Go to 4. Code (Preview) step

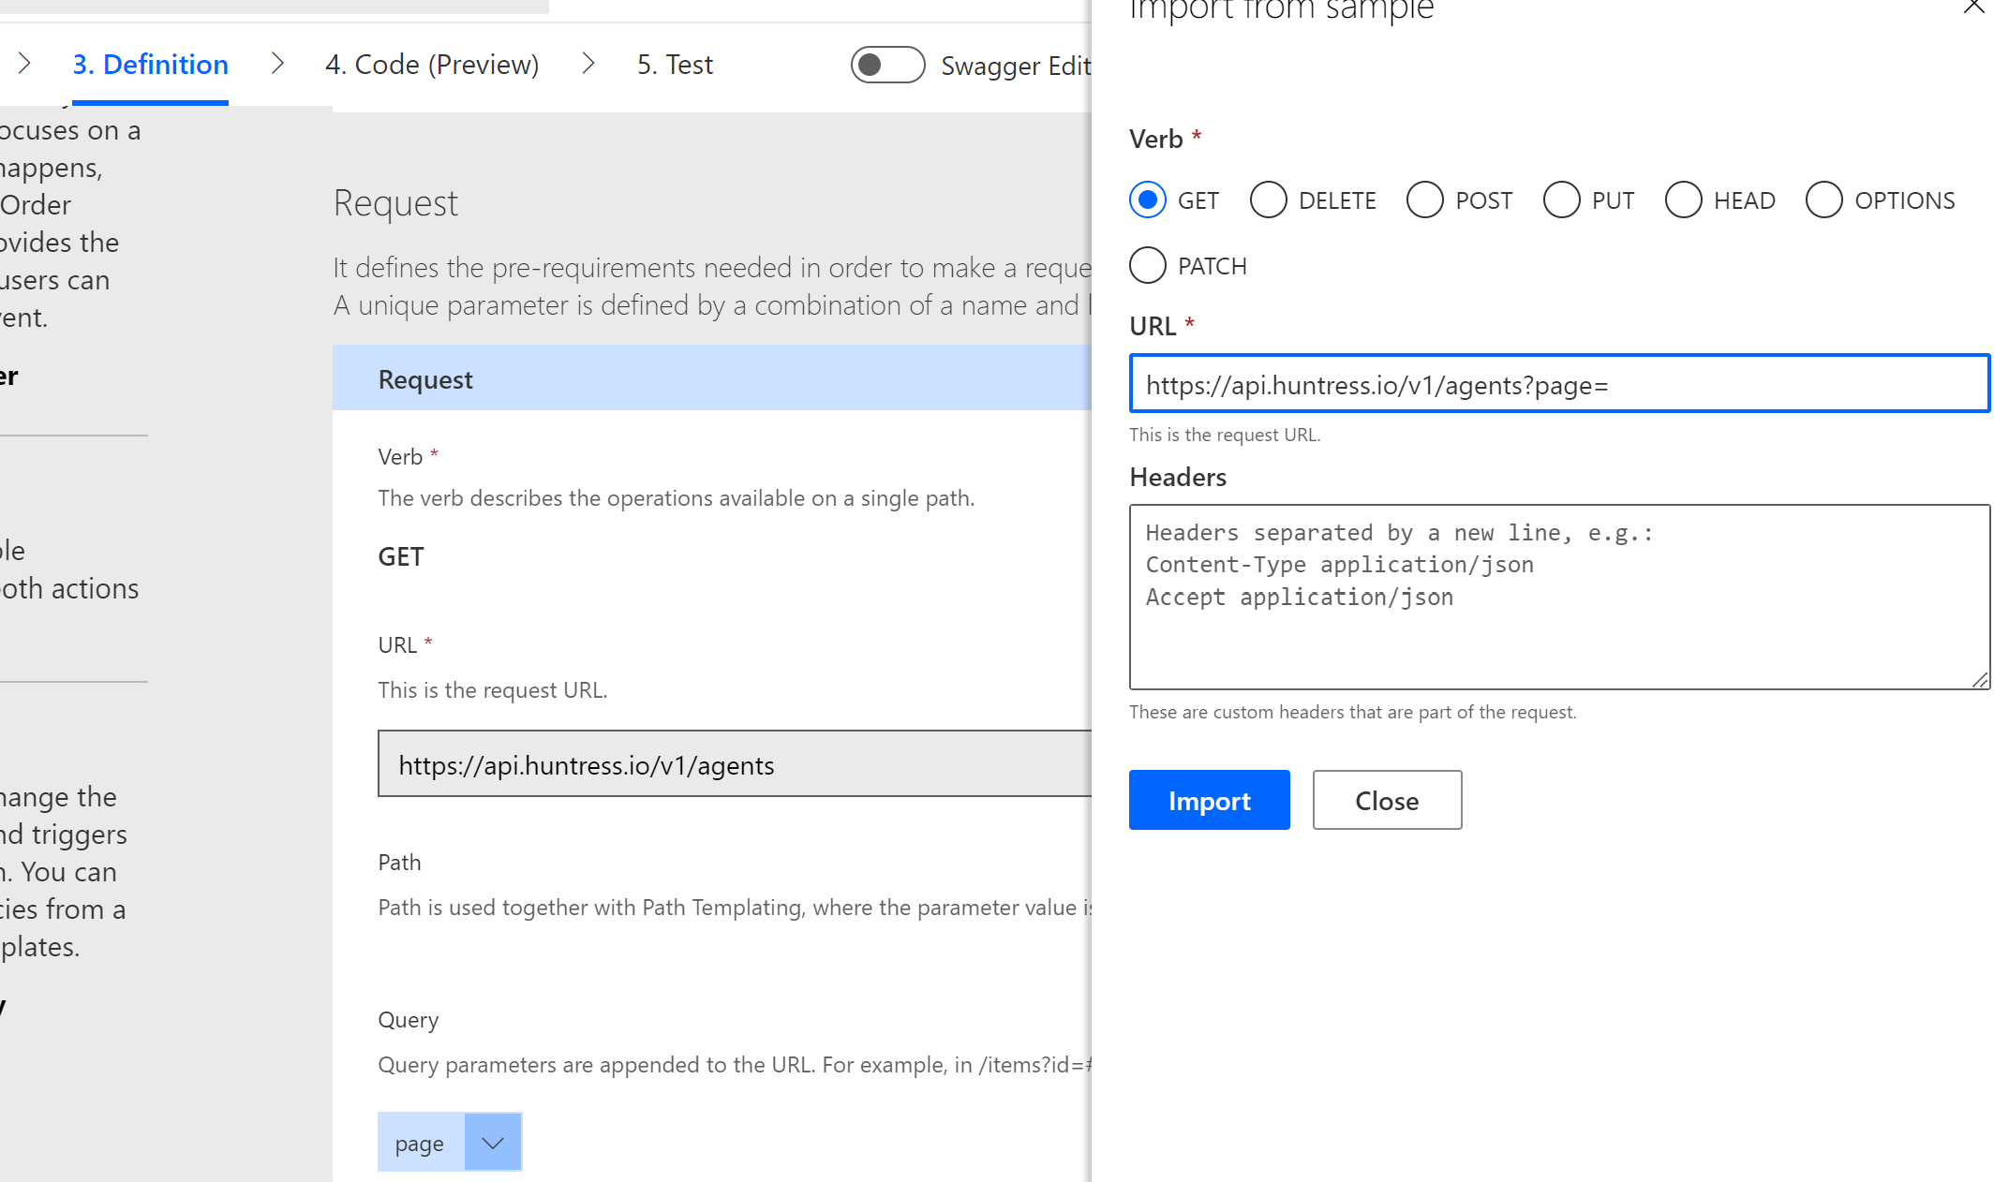[x=432, y=65]
